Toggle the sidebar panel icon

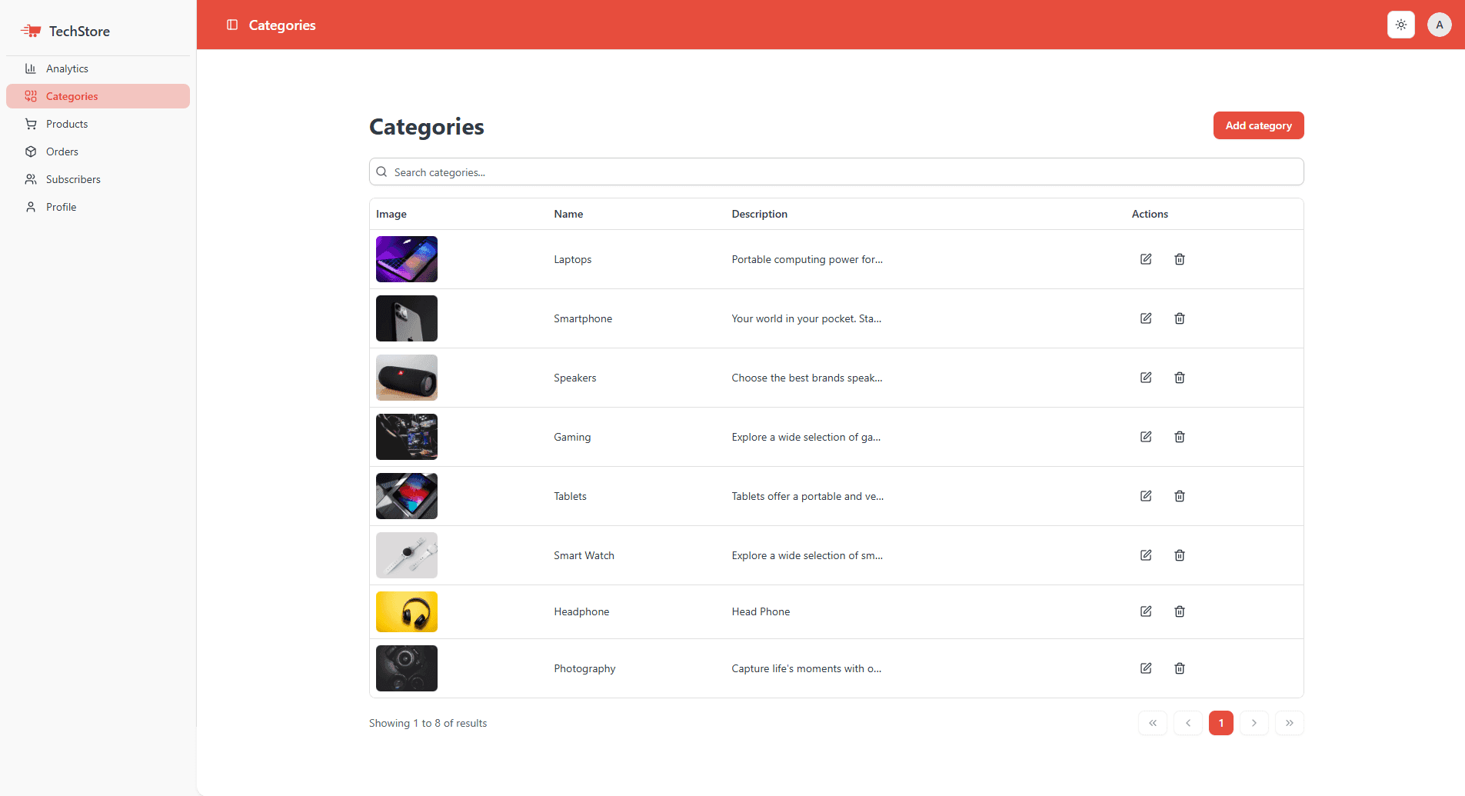coord(232,25)
